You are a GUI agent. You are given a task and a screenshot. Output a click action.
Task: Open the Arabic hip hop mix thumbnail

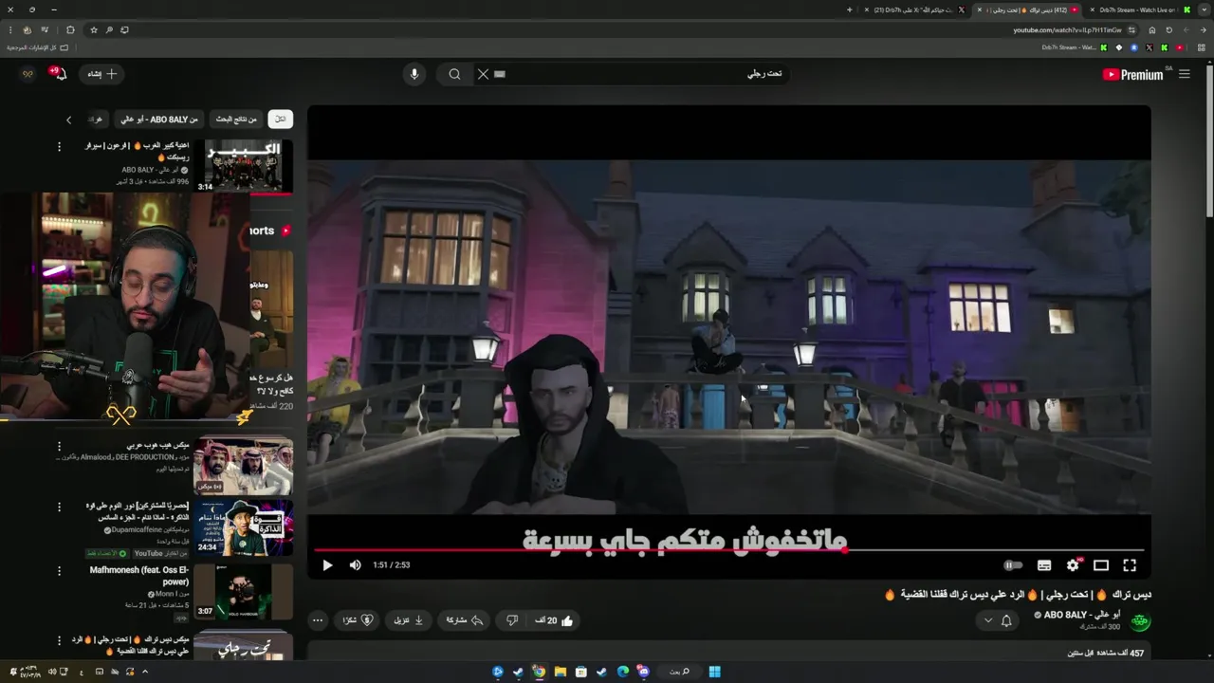click(x=244, y=466)
